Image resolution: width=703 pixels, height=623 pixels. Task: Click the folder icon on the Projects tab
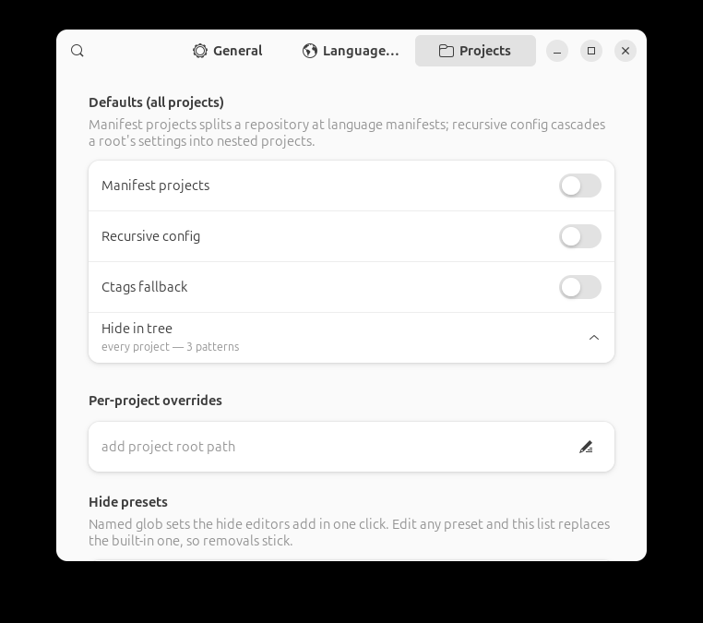tap(446, 51)
